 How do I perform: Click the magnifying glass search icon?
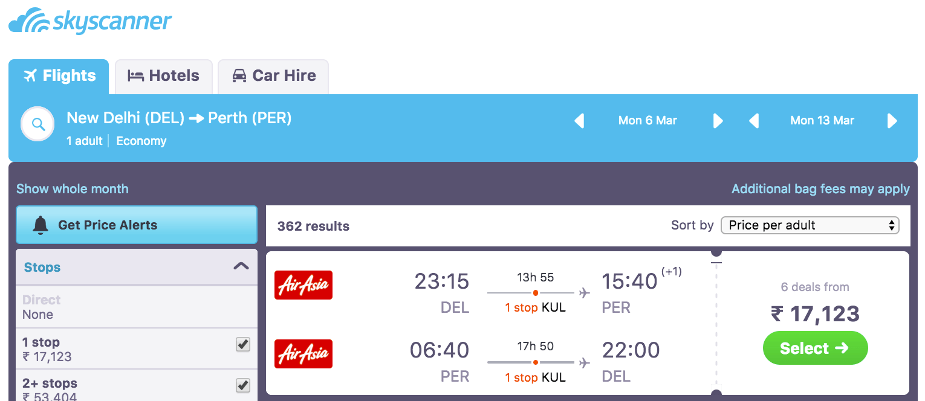[38, 124]
